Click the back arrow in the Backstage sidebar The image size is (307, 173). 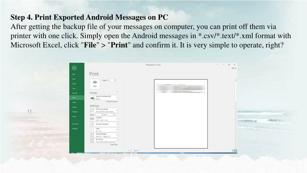(74, 68)
